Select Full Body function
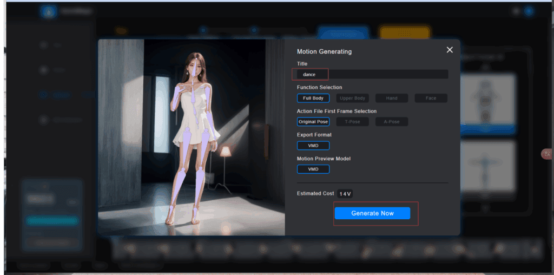This screenshot has width=554, height=275. pos(313,99)
